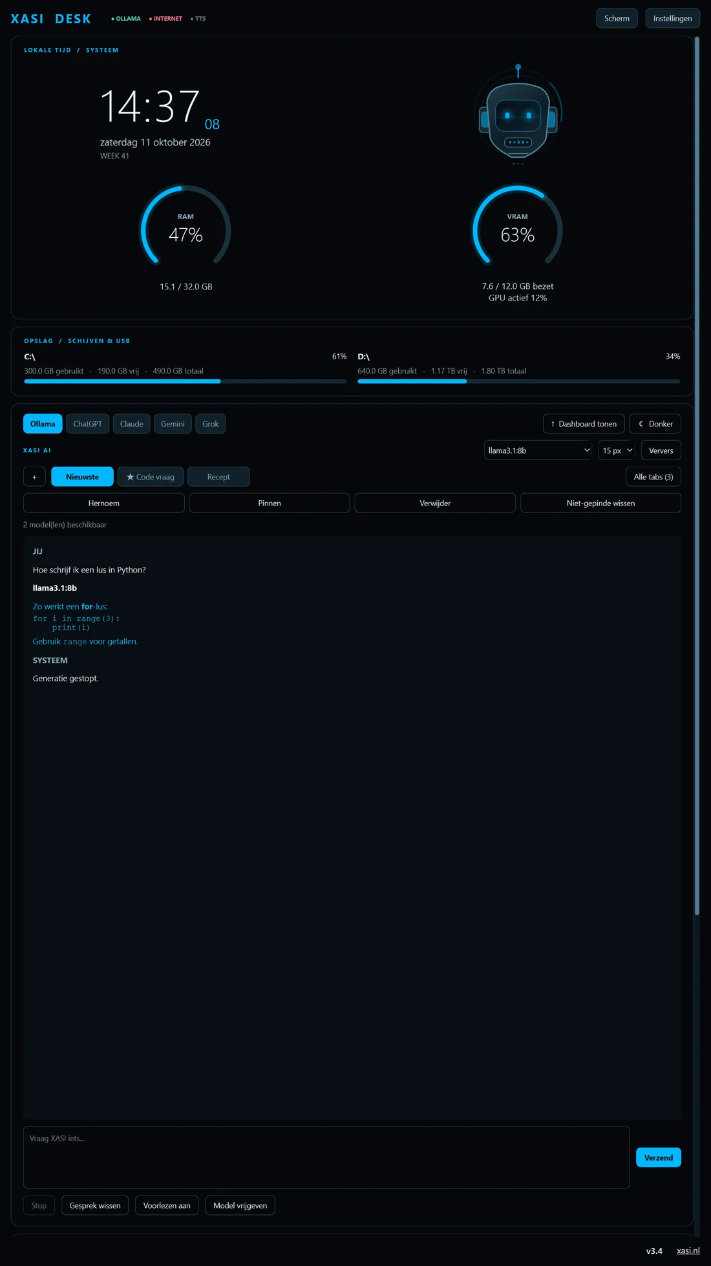Click the Scherm button
Viewport: 711px width, 1266px height.
(x=617, y=18)
